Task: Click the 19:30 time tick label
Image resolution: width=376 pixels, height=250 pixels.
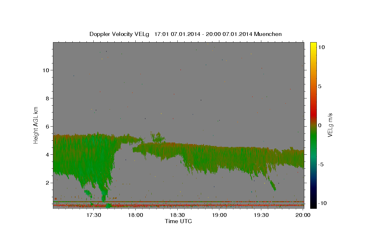Action: (x=262, y=215)
